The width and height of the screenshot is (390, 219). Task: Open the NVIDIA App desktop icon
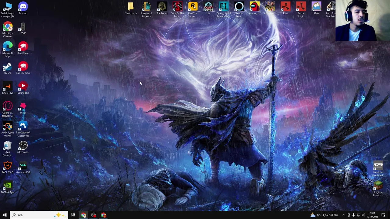[8, 187]
